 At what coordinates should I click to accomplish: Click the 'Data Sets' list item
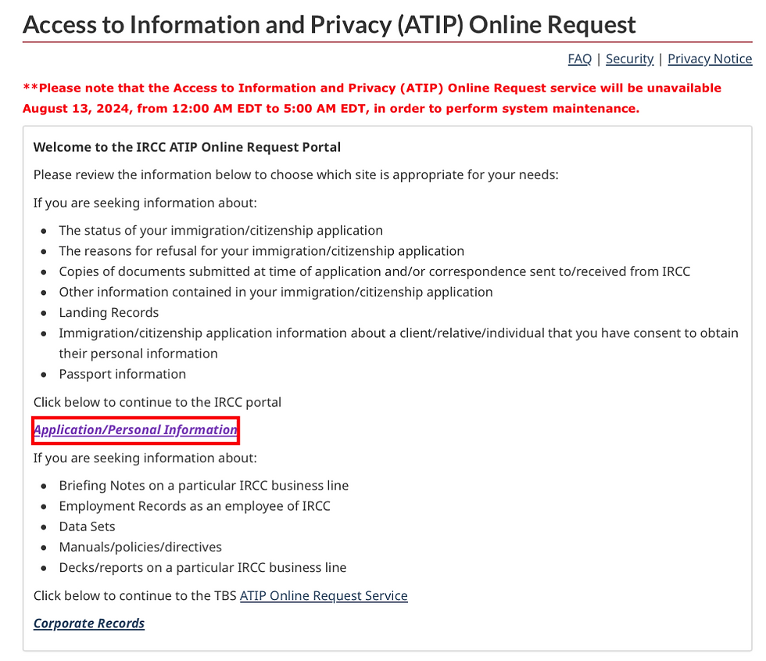point(87,526)
